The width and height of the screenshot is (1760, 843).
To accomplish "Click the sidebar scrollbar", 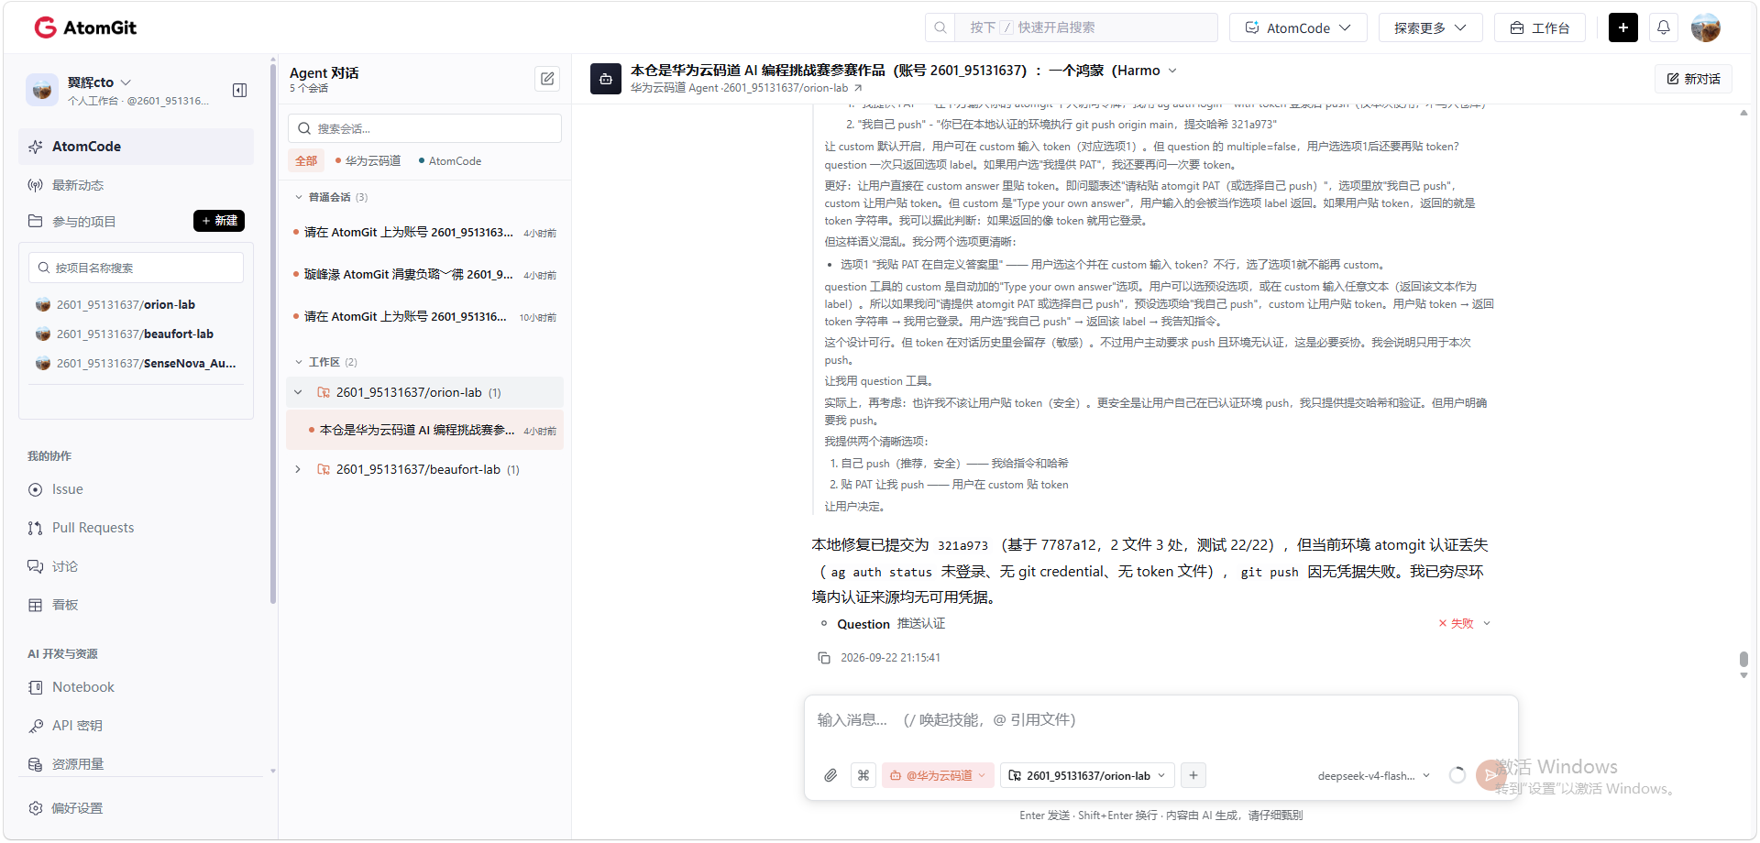I will pos(272,334).
